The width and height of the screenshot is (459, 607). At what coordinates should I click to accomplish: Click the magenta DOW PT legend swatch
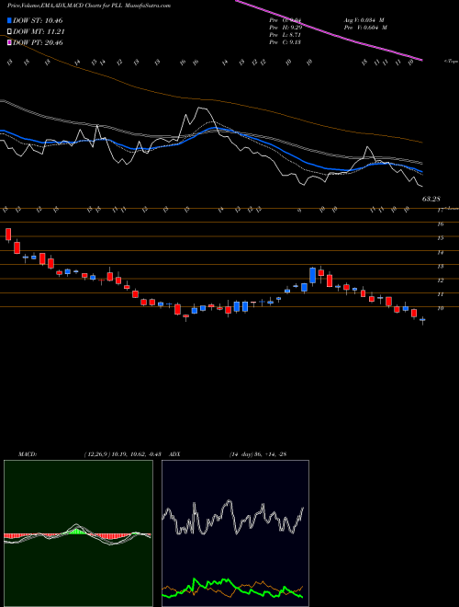[x=9, y=42]
